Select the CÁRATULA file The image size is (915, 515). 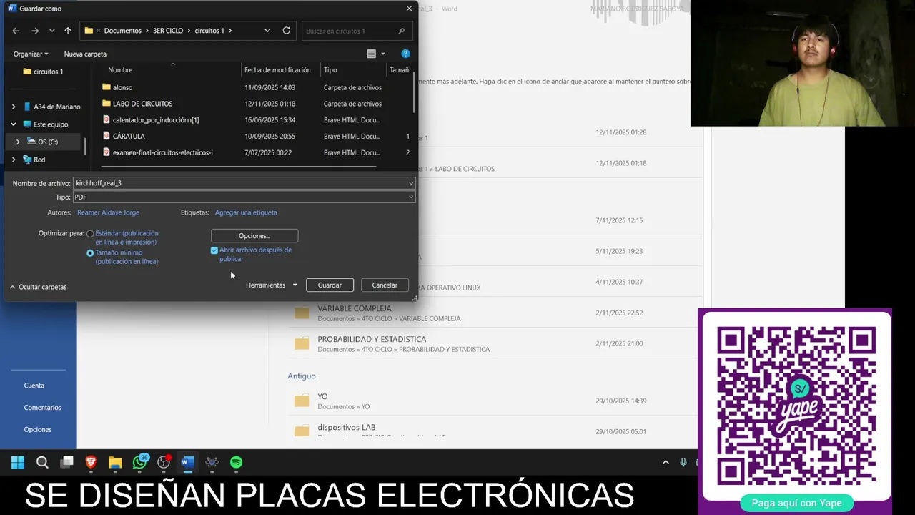click(x=129, y=136)
